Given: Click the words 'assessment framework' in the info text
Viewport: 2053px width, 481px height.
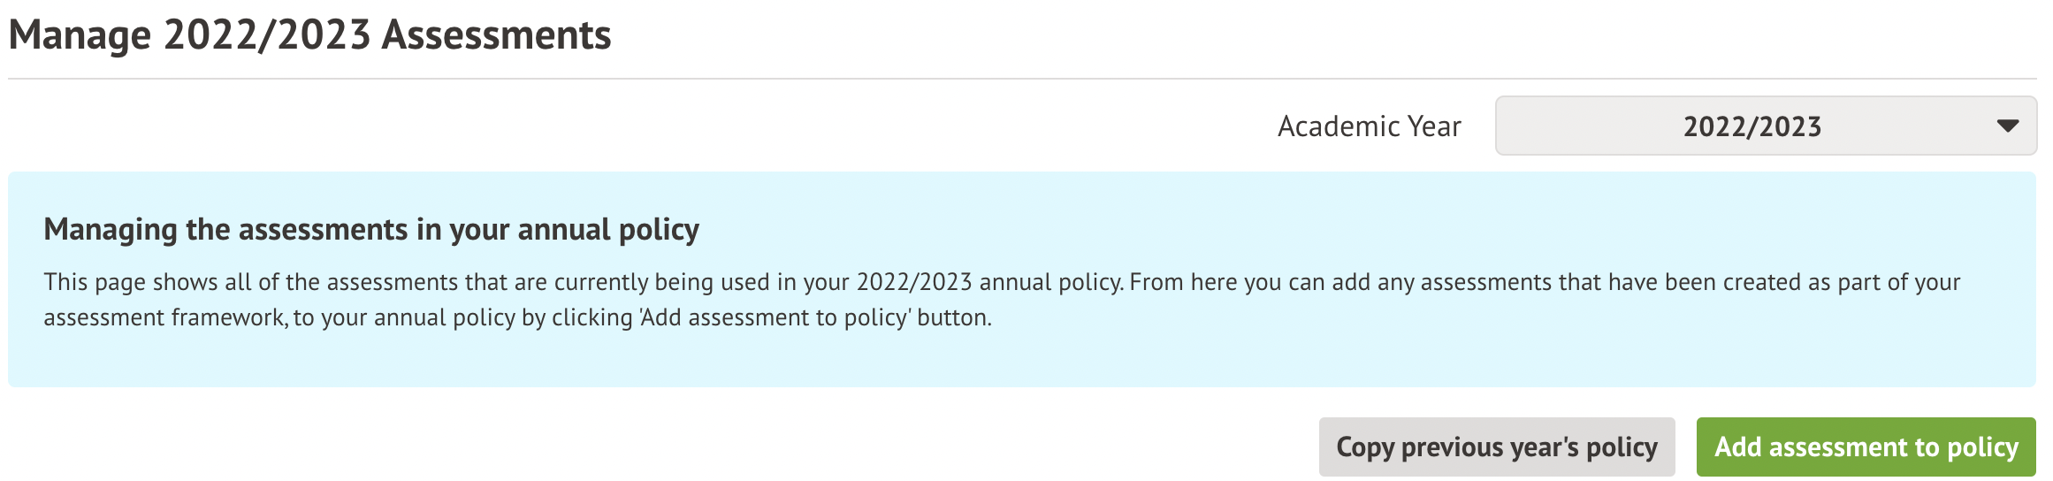Looking at the screenshot, I should 164,317.
